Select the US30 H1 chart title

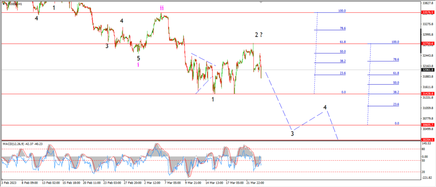tap(14, 4)
